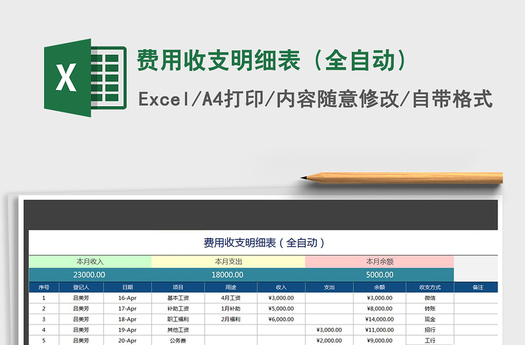Viewport: 525px width, 345px height.
Task: Click the subtitle Excel/A4打印/内容随意修改/自带格式
Action: (x=315, y=99)
